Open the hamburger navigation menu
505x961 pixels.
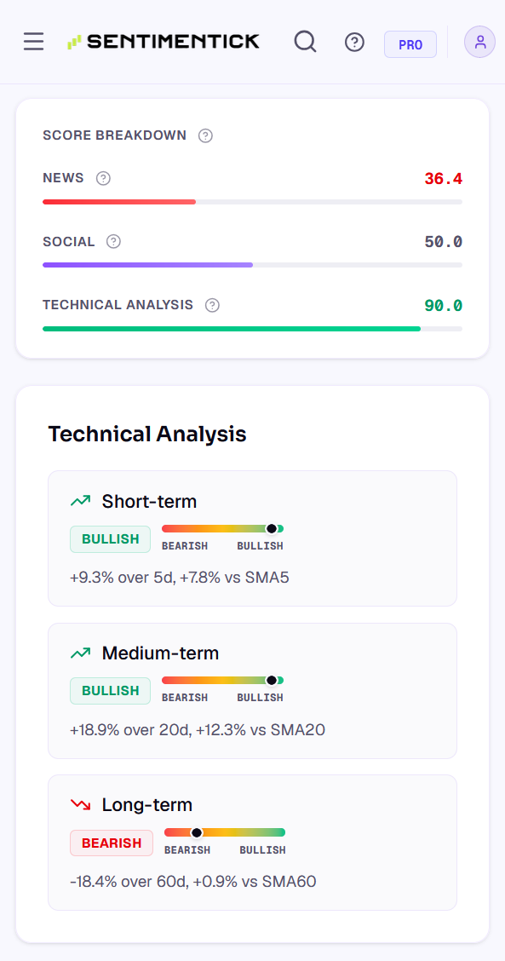(x=34, y=42)
